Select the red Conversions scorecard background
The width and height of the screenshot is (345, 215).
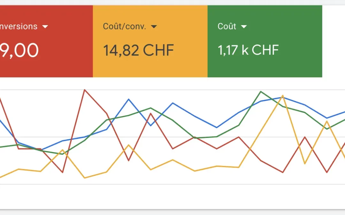tap(46, 41)
